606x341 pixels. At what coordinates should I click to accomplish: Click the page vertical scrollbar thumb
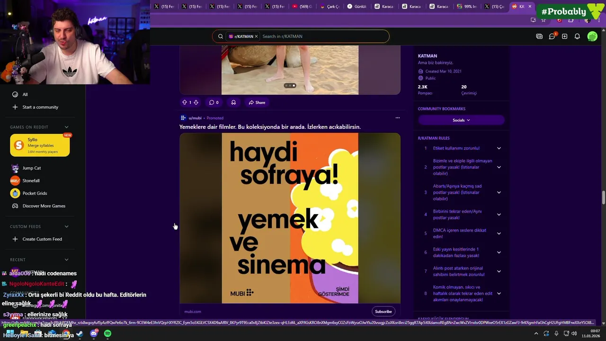(604, 197)
